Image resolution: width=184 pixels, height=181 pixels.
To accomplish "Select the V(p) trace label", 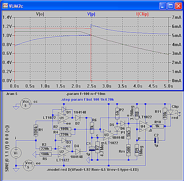I will (x=91, y=14).
